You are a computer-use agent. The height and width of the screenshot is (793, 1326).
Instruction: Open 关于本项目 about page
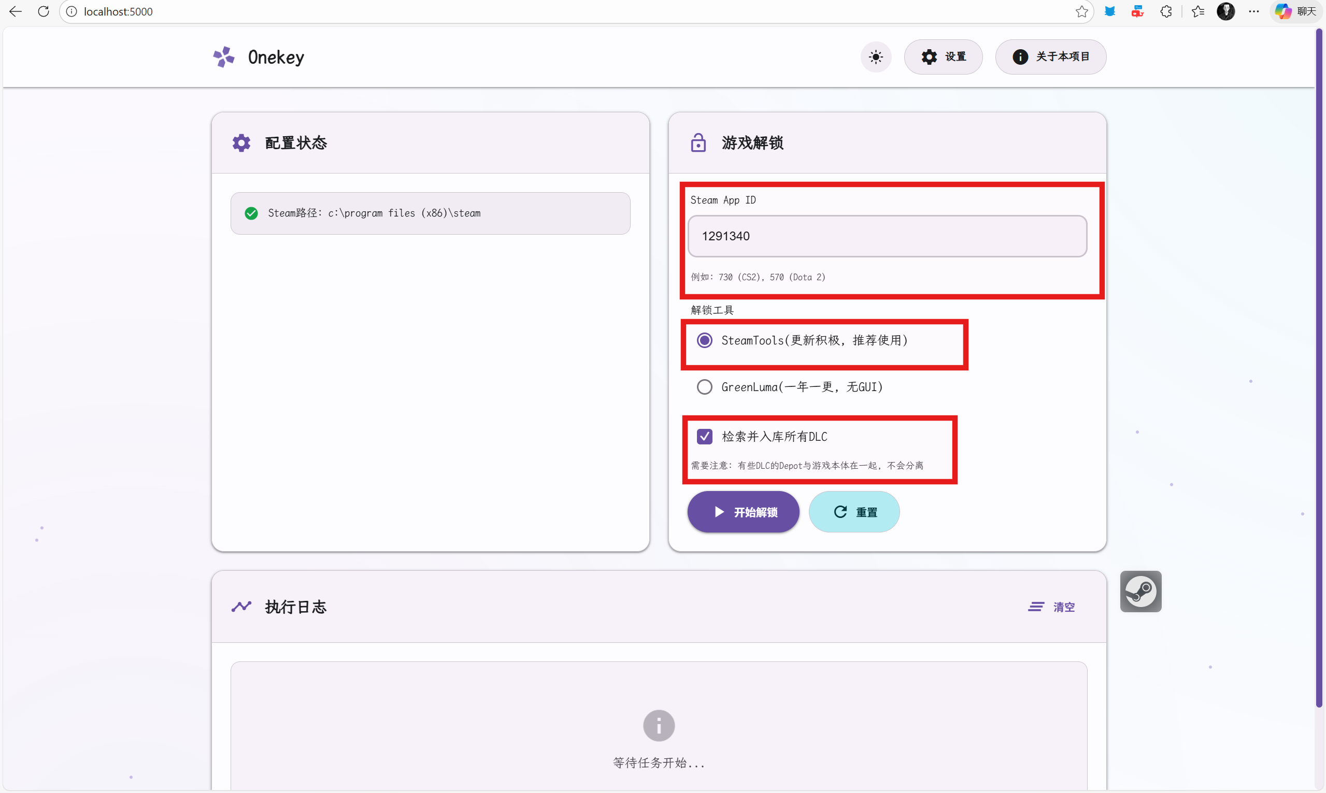pos(1050,56)
